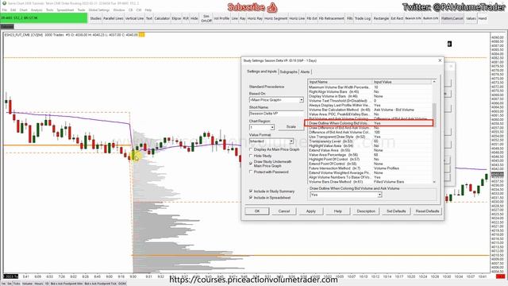Select the Calculator tool
508x286 pixels.
pyautogui.click(x=162, y=18)
